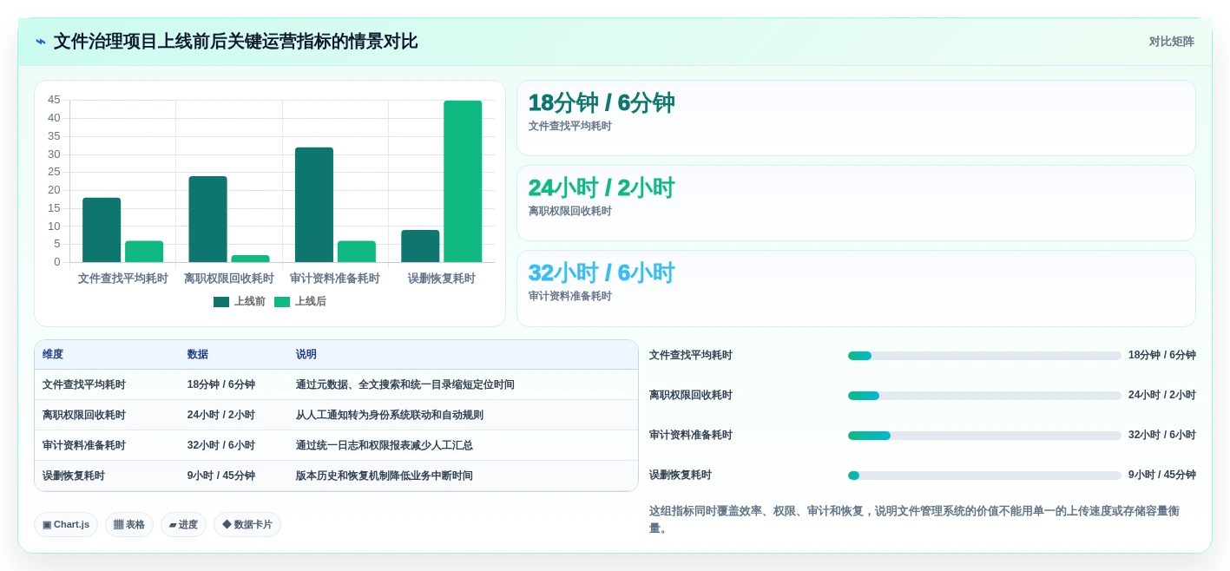Screen dimensions: 1230x571
Task: Click description 通过元数据、全文搜索和统一目录缩短定位时间
Action: point(405,384)
